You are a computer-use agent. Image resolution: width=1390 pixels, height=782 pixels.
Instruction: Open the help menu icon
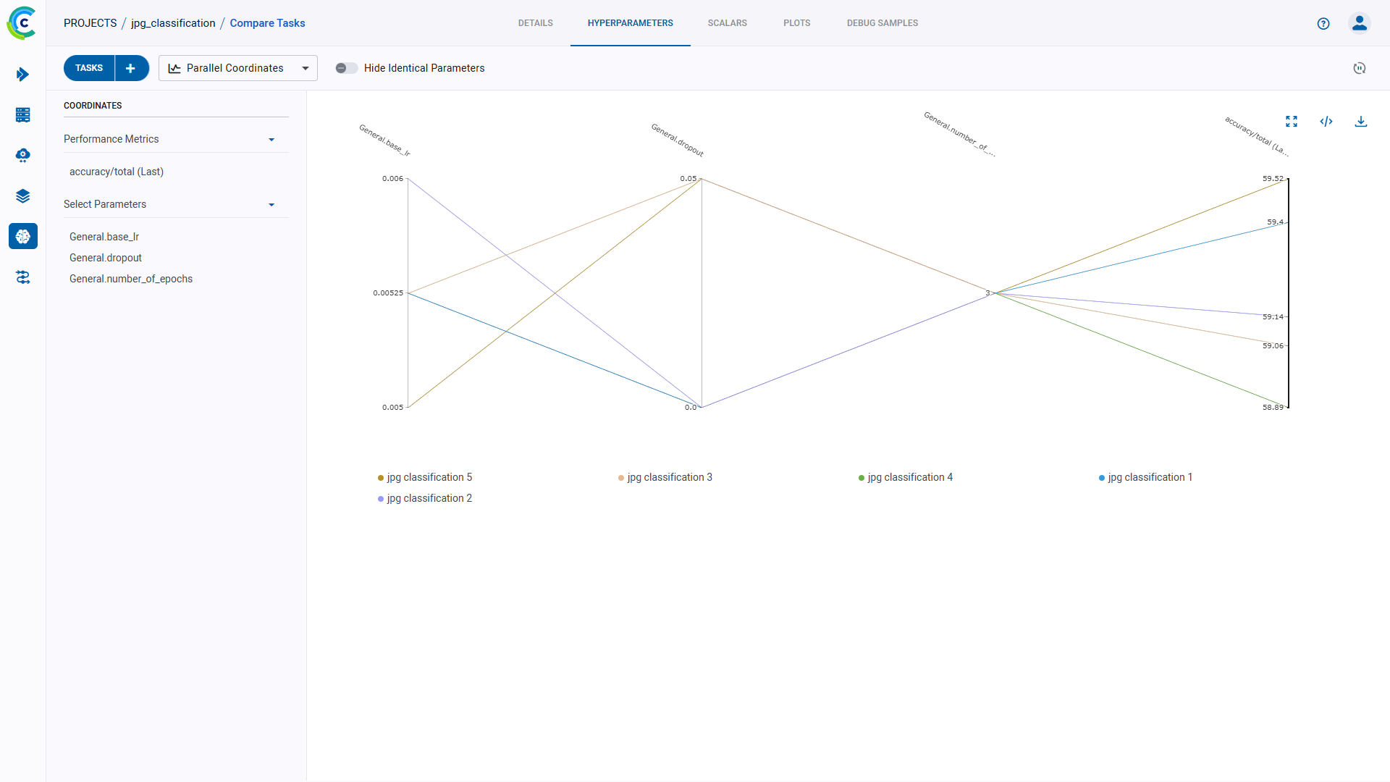pyautogui.click(x=1323, y=23)
